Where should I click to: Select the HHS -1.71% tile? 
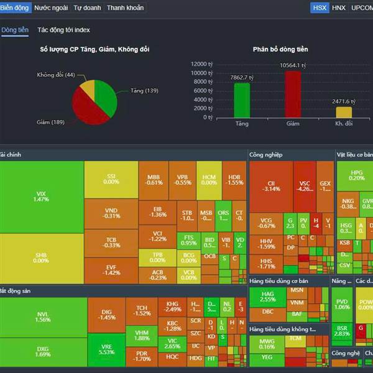266,264
